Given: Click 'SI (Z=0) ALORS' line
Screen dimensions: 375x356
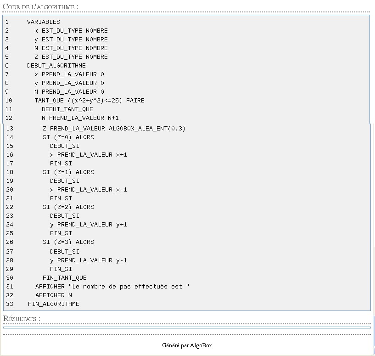Looking at the screenshot, I should 68,137.
